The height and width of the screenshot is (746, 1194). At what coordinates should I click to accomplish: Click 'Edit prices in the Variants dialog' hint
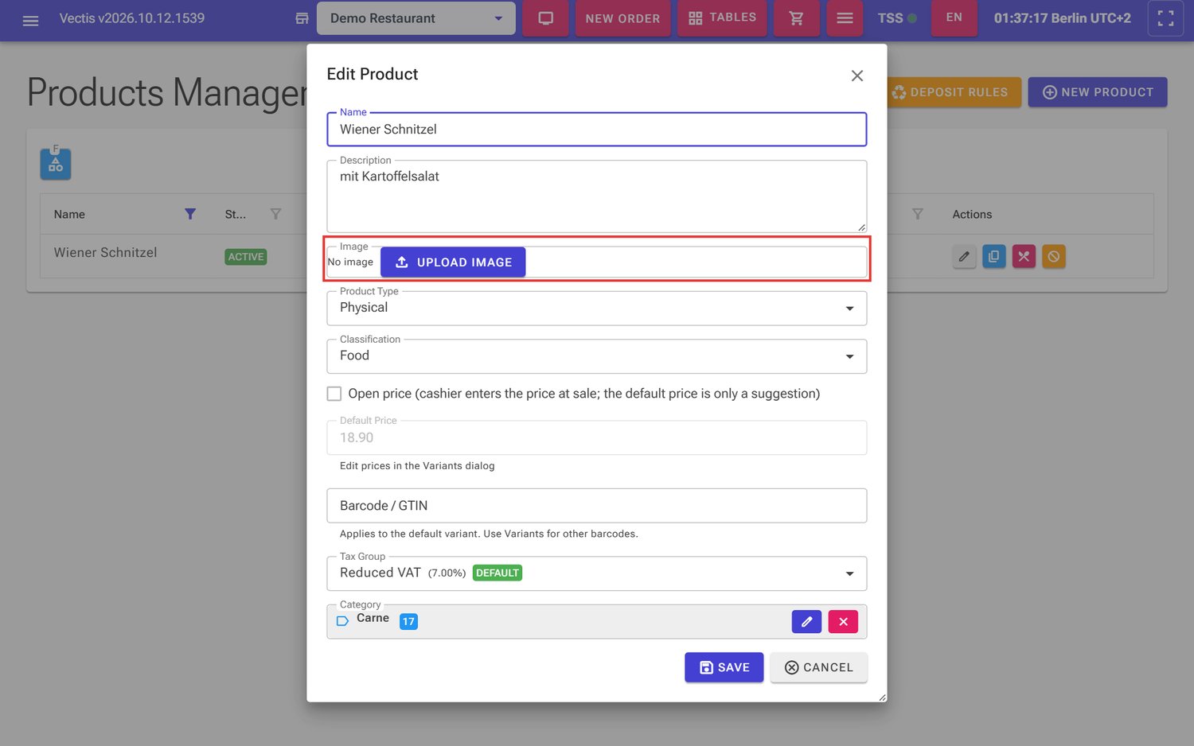click(417, 466)
